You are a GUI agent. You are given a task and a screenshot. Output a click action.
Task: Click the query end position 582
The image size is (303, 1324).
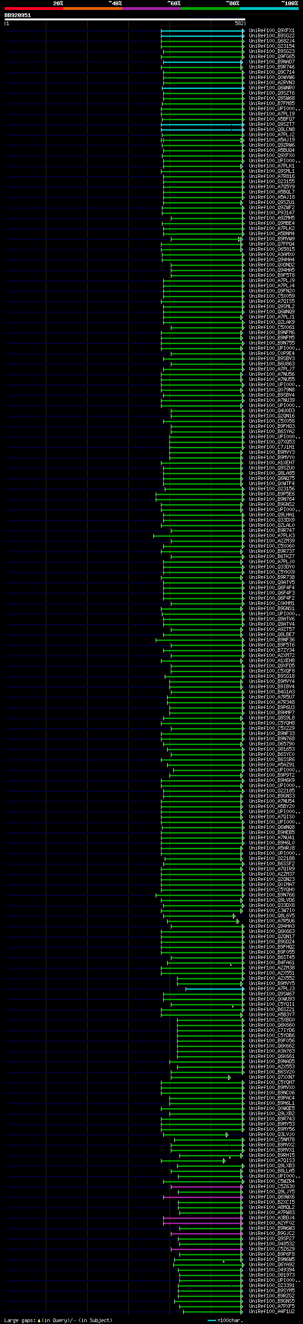tap(239, 24)
